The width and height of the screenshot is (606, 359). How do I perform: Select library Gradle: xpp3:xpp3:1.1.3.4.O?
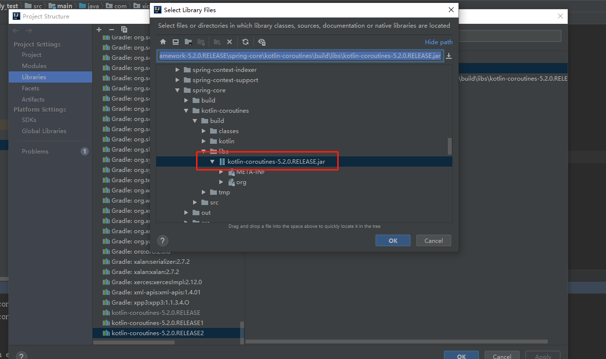[150, 303]
